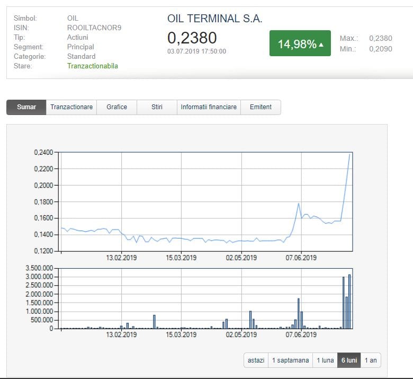Viewport: 413px width, 379px height.
Task: Click the Min. value 0,2090
Action: 381,49
